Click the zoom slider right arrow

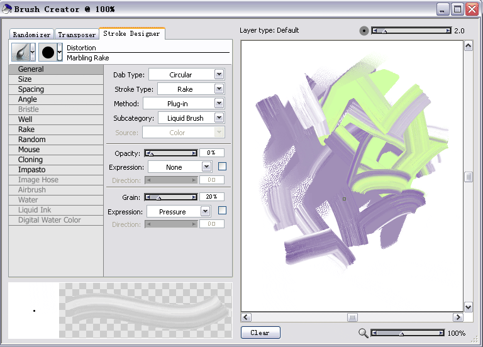click(441, 333)
